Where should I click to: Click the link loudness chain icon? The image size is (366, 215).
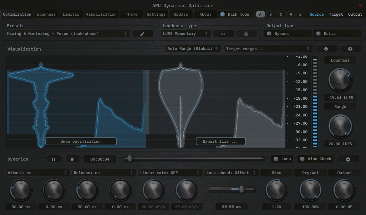(x=223, y=34)
